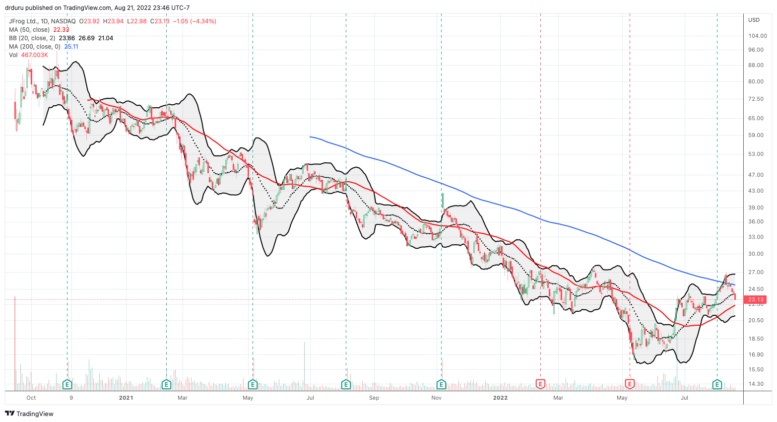Screen dimensions: 777x422
Task: Click the TradingView logo at bottom left
Action: (x=29, y=414)
